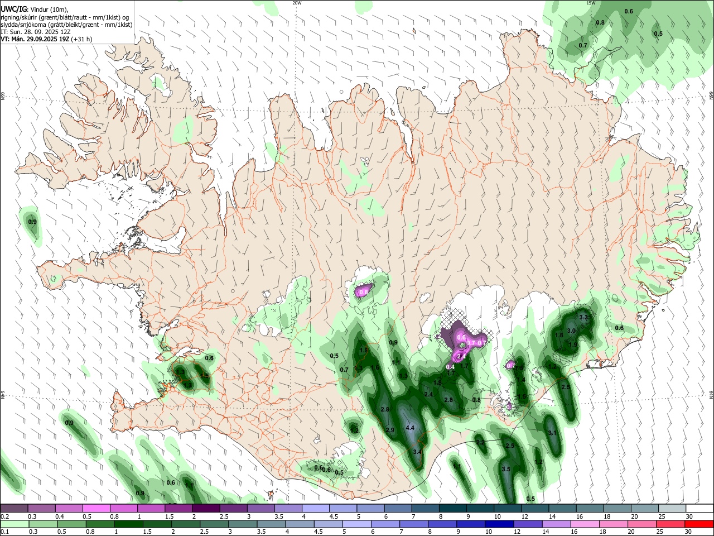The width and height of the screenshot is (714, 536).
Task: Select the rain-row swatch between 0.3 and 0.5
Action: pyautogui.click(x=43, y=524)
